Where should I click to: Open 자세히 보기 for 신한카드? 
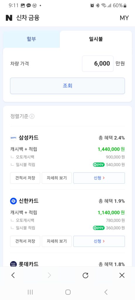57,241
